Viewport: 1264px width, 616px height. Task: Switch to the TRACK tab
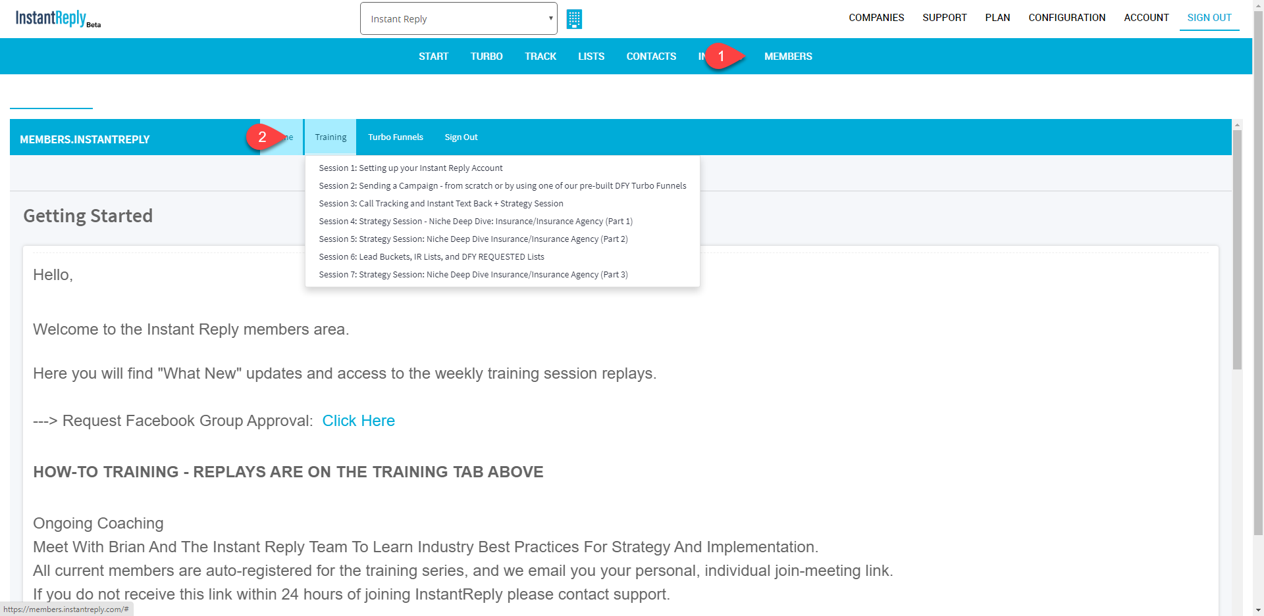coord(540,57)
